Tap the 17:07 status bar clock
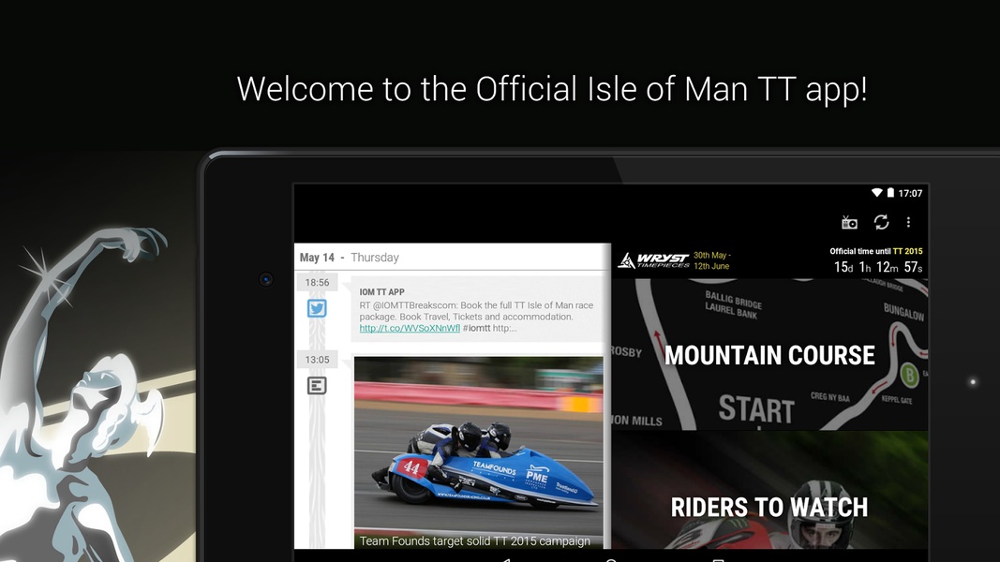Viewport: 1000px width, 562px height. (910, 193)
